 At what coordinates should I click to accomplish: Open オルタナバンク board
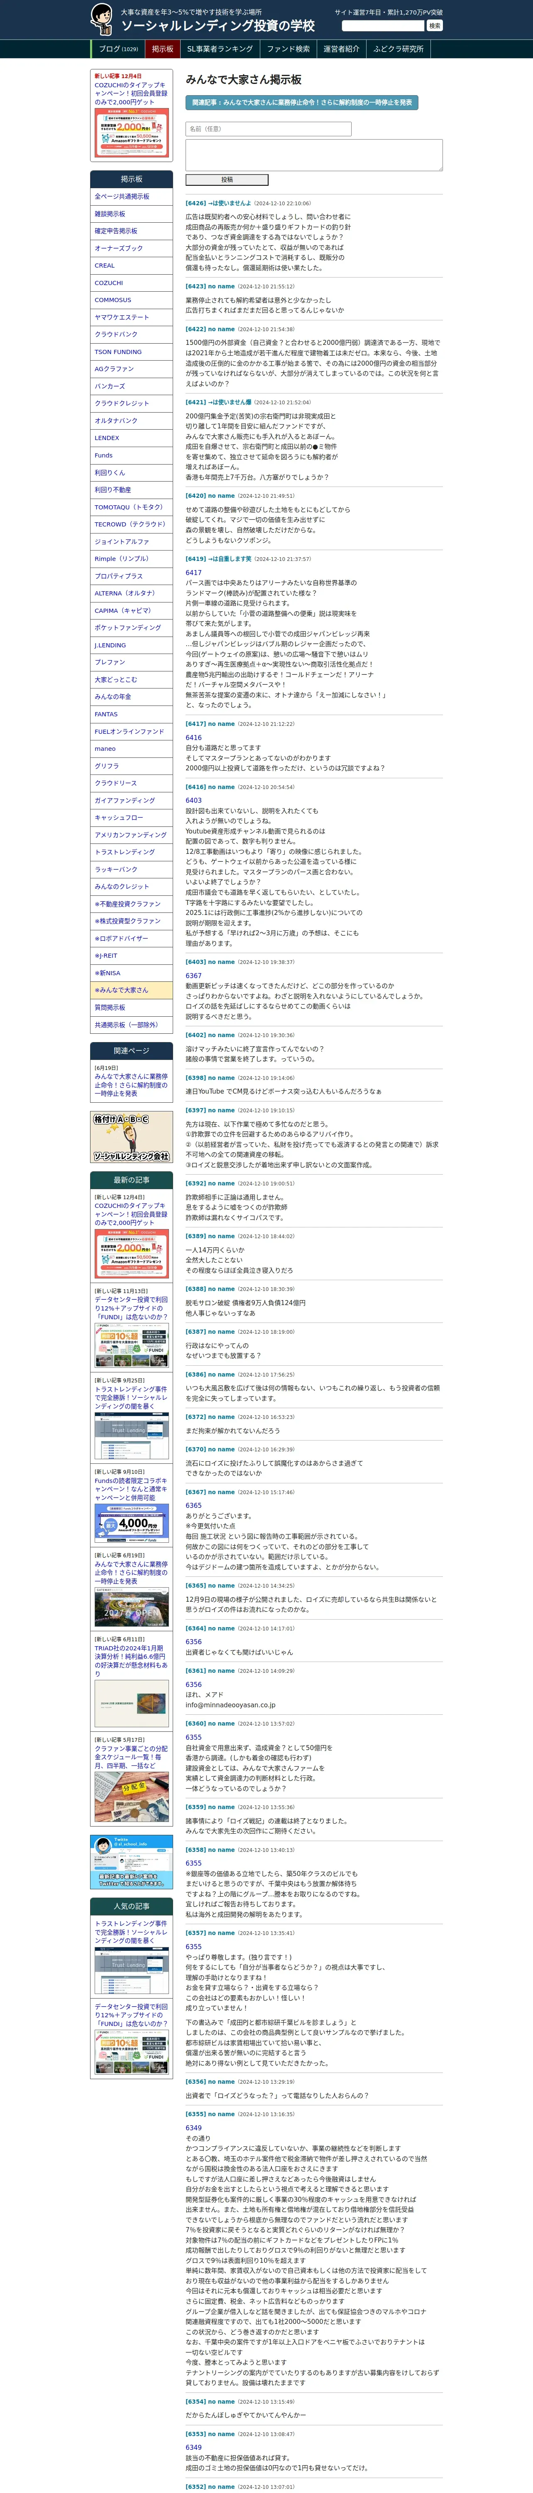point(132,421)
